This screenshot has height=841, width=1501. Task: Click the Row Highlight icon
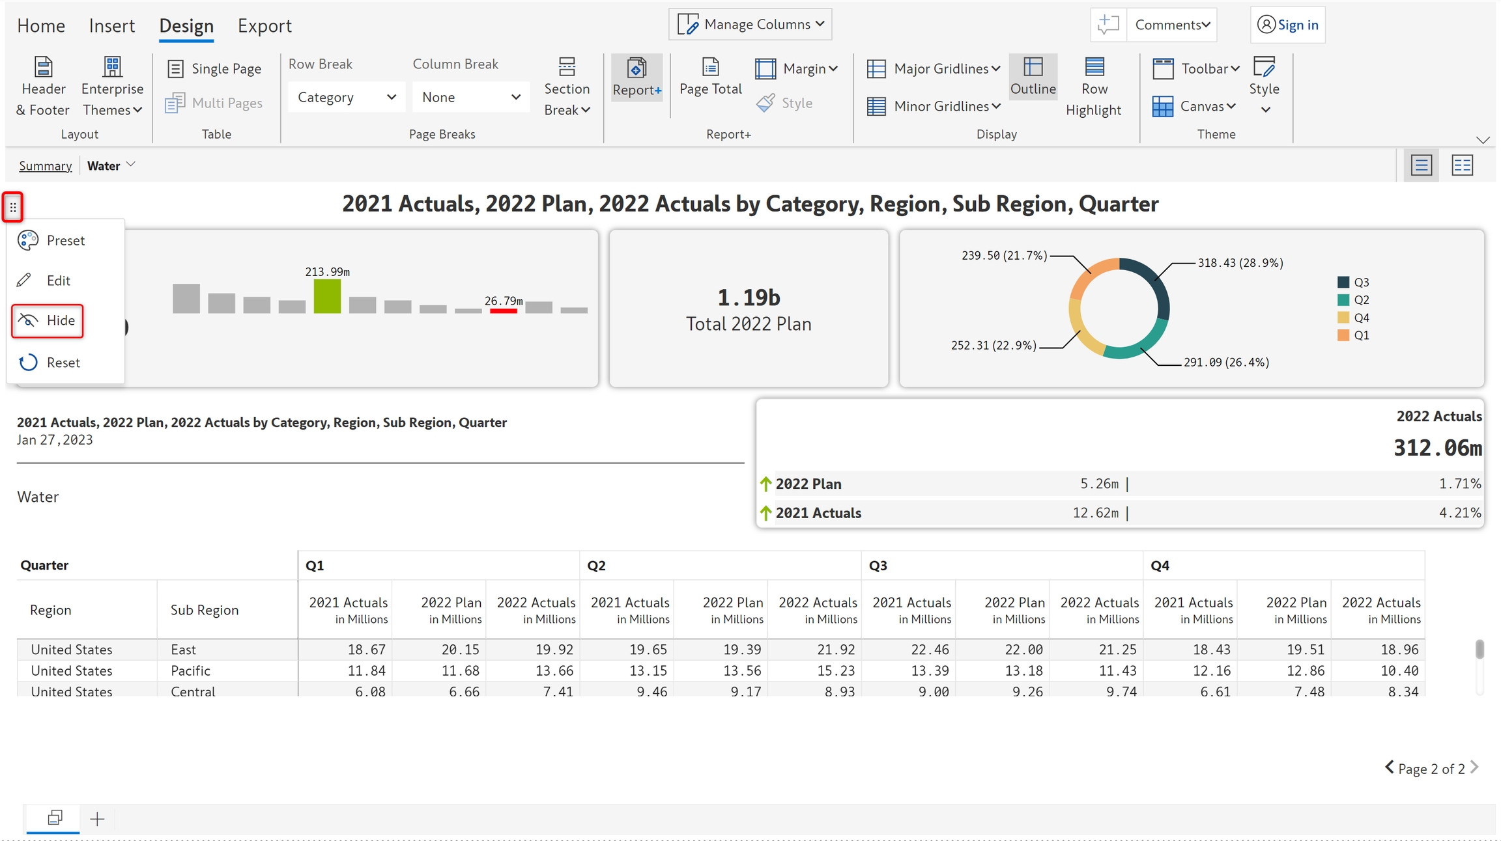click(1094, 67)
